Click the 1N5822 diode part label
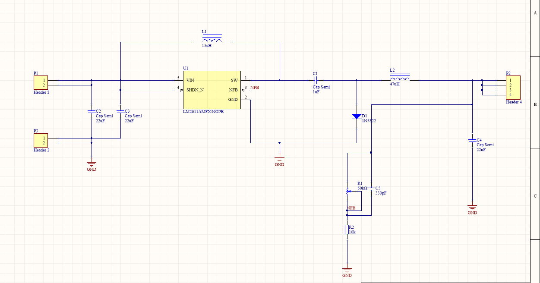Screen dimensions: 540x283 point(369,121)
